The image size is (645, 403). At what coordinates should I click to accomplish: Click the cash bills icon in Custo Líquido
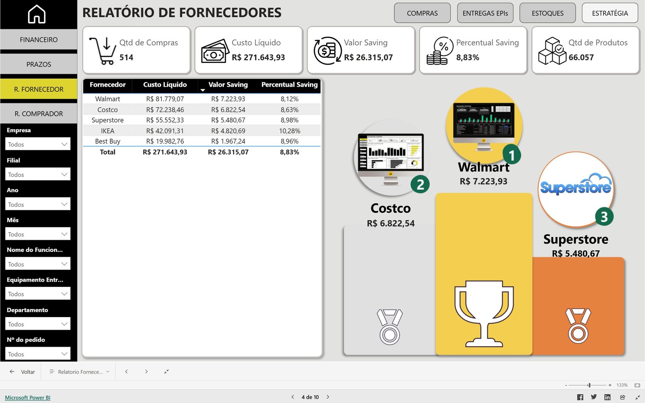215,51
